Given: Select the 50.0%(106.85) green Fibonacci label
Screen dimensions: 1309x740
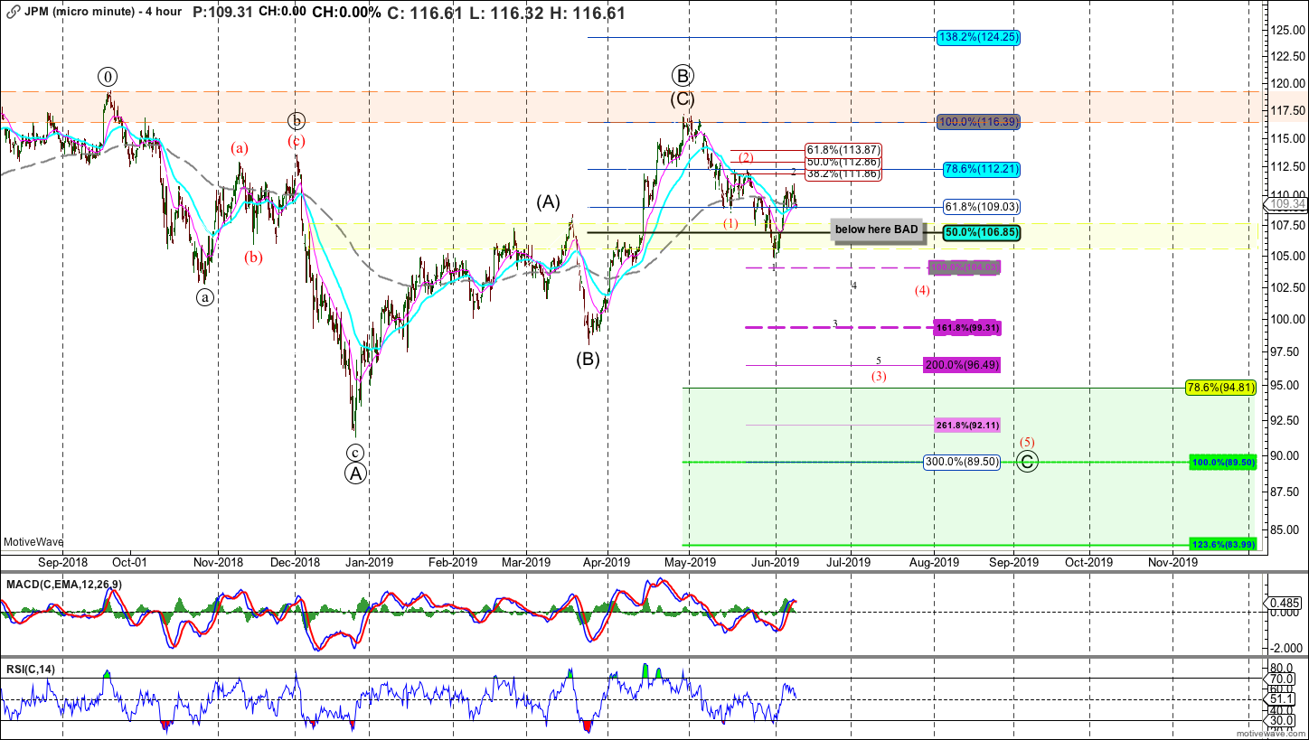Looking at the screenshot, I should click(982, 233).
